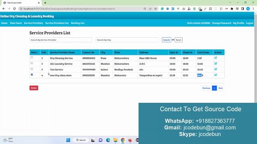
Task: Go forward in the browser
Action: click(x=9, y=9)
